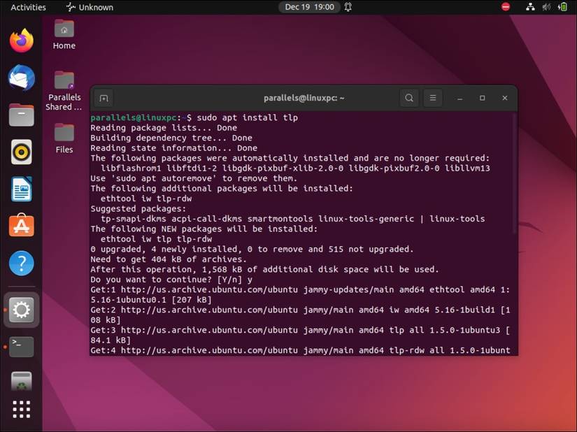
Task: Open the terminal search magnifier
Action: point(408,98)
